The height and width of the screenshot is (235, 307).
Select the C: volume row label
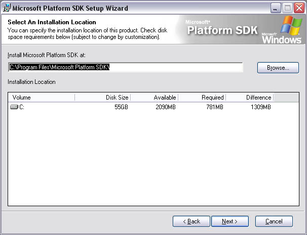pyautogui.click(x=22, y=107)
